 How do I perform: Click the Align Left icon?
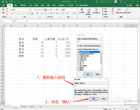click(x=43, y=13)
